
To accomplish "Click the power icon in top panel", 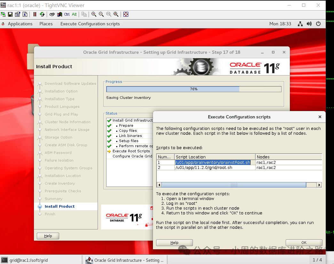I will point(318,24).
